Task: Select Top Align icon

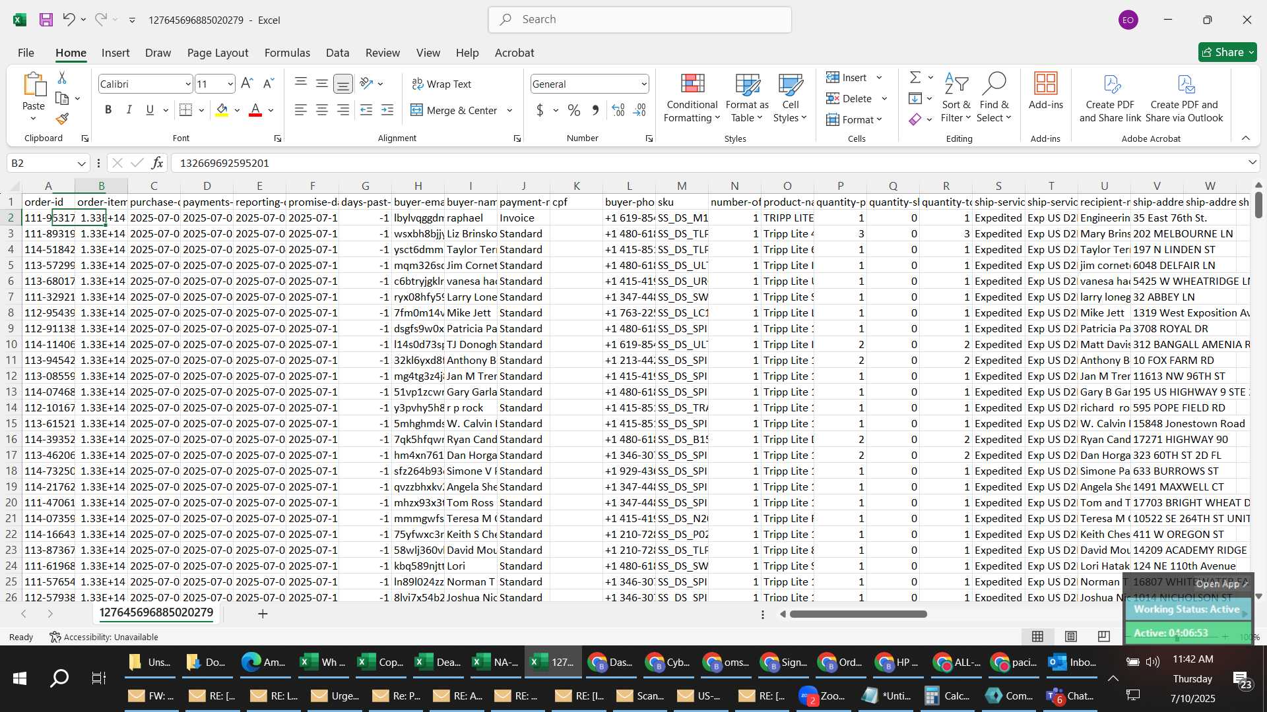Action: click(x=301, y=83)
